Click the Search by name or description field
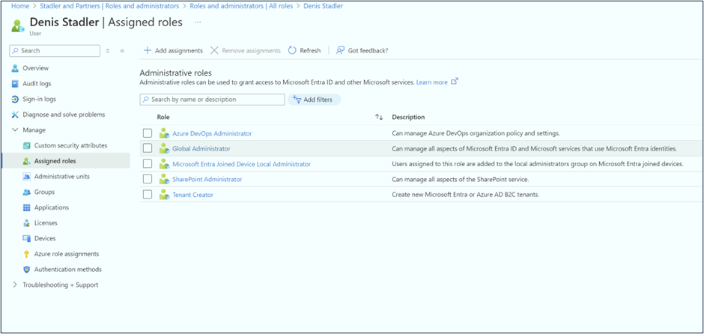This screenshot has width=704, height=334. coord(213,99)
